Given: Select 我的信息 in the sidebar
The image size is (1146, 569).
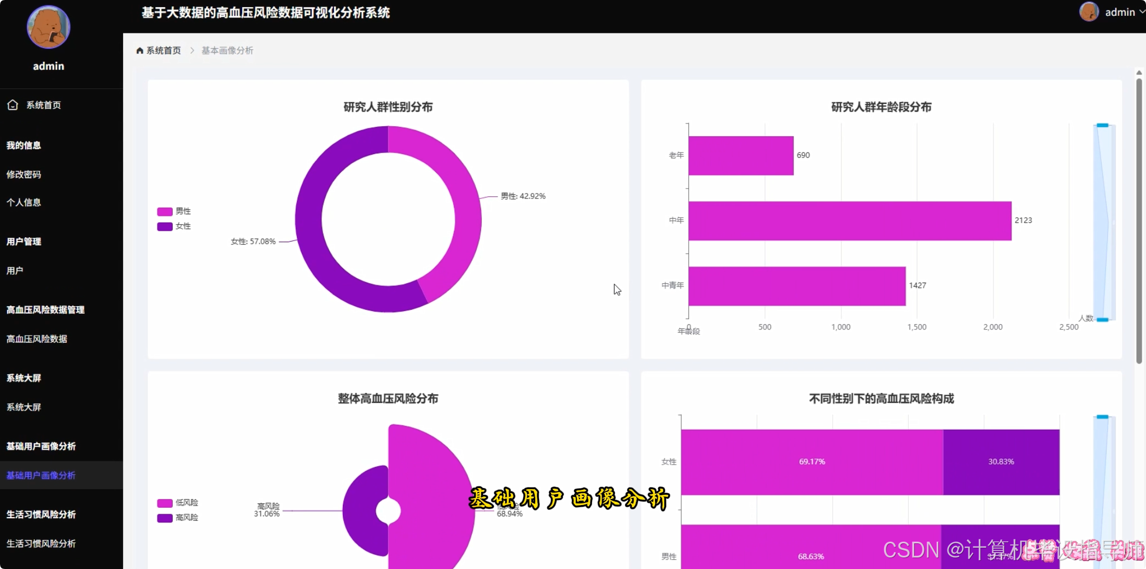Looking at the screenshot, I should [x=24, y=145].
